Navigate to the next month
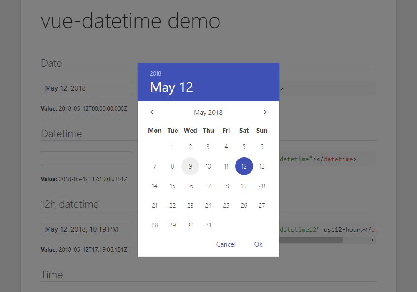Viewport: 417px width, 292px height. 265,112
